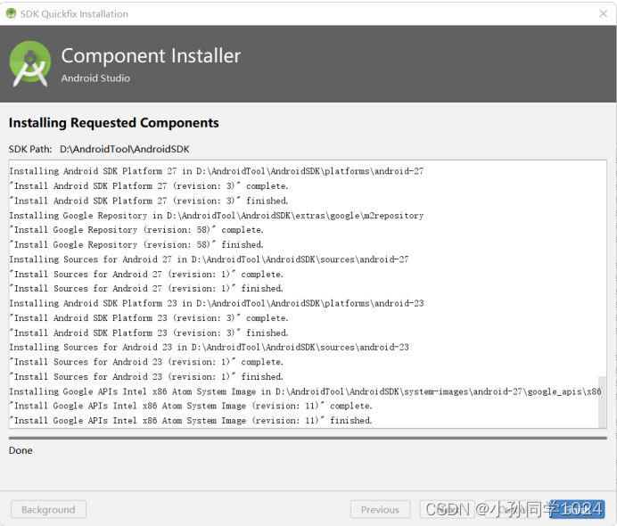
Task: Click the log area vertical scrollbar
Action: tap(602, 402)
